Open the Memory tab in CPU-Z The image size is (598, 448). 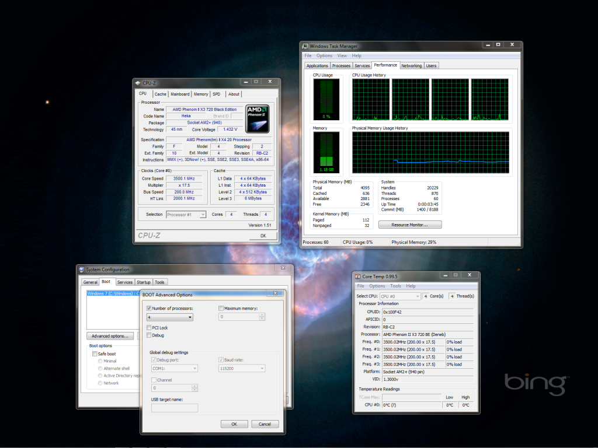tap(201, 94)
